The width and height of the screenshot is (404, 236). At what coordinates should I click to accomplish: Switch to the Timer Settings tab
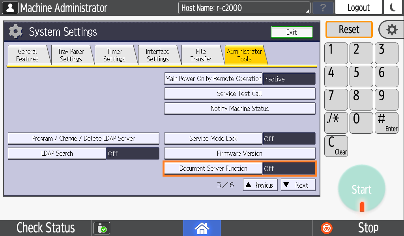[x=116, y=55]
